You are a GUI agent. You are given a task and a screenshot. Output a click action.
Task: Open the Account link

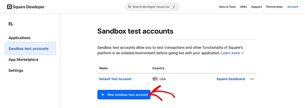coord(293,7)
